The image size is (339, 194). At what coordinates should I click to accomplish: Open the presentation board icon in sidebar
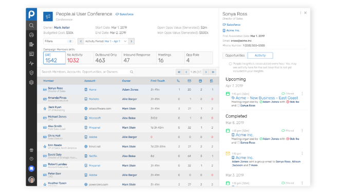[x=31, y=54]
